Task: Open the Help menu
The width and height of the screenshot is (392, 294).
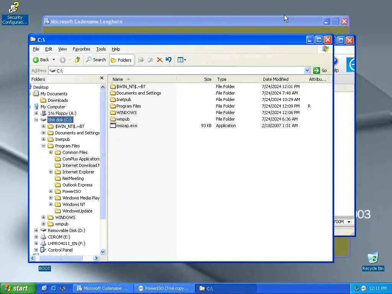Action: (x=116, y=49)
